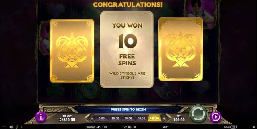
Task: Mute the game sound speaker icon
Action: click(x=11, y=127)
